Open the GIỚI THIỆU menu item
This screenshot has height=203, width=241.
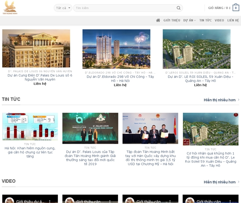click(172, 20)
